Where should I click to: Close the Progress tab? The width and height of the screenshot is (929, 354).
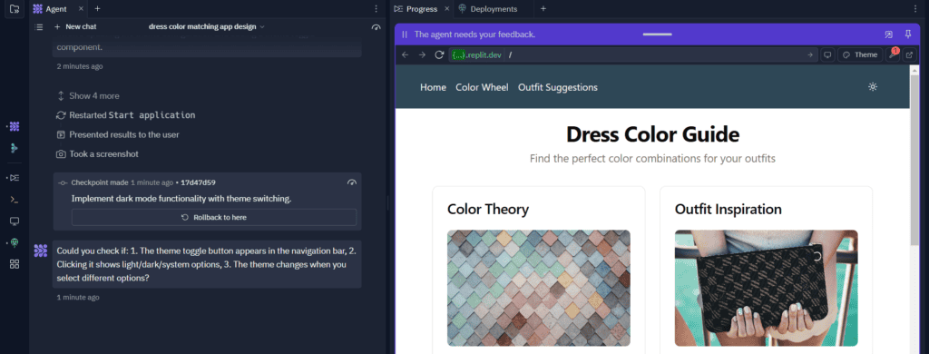446,9
